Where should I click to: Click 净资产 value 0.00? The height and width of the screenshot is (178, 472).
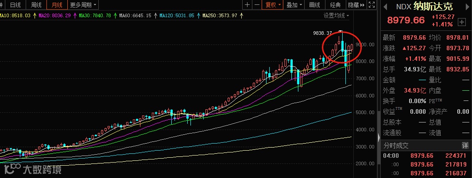coord(463,111)
